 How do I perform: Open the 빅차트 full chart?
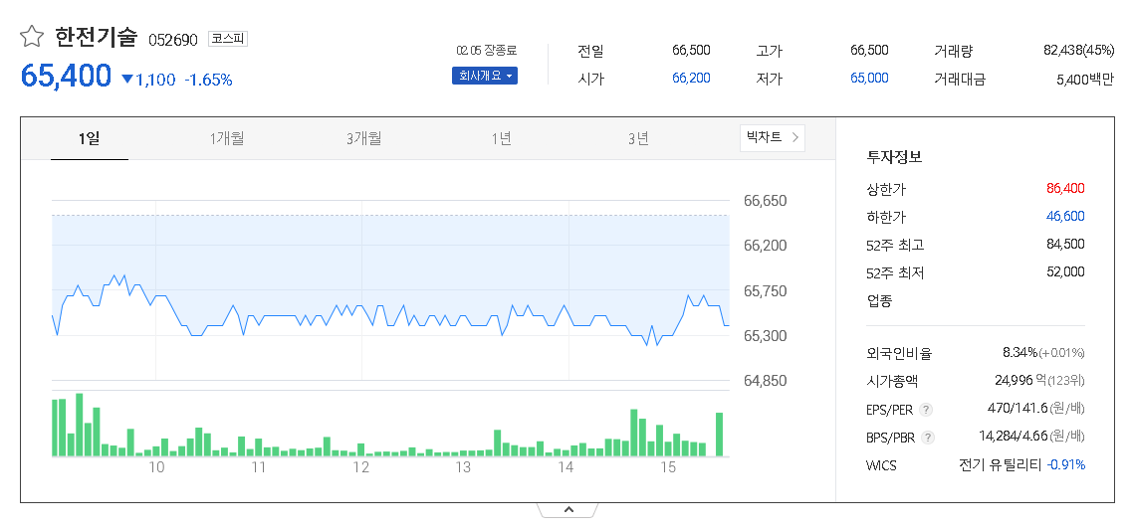click(773, 137)
